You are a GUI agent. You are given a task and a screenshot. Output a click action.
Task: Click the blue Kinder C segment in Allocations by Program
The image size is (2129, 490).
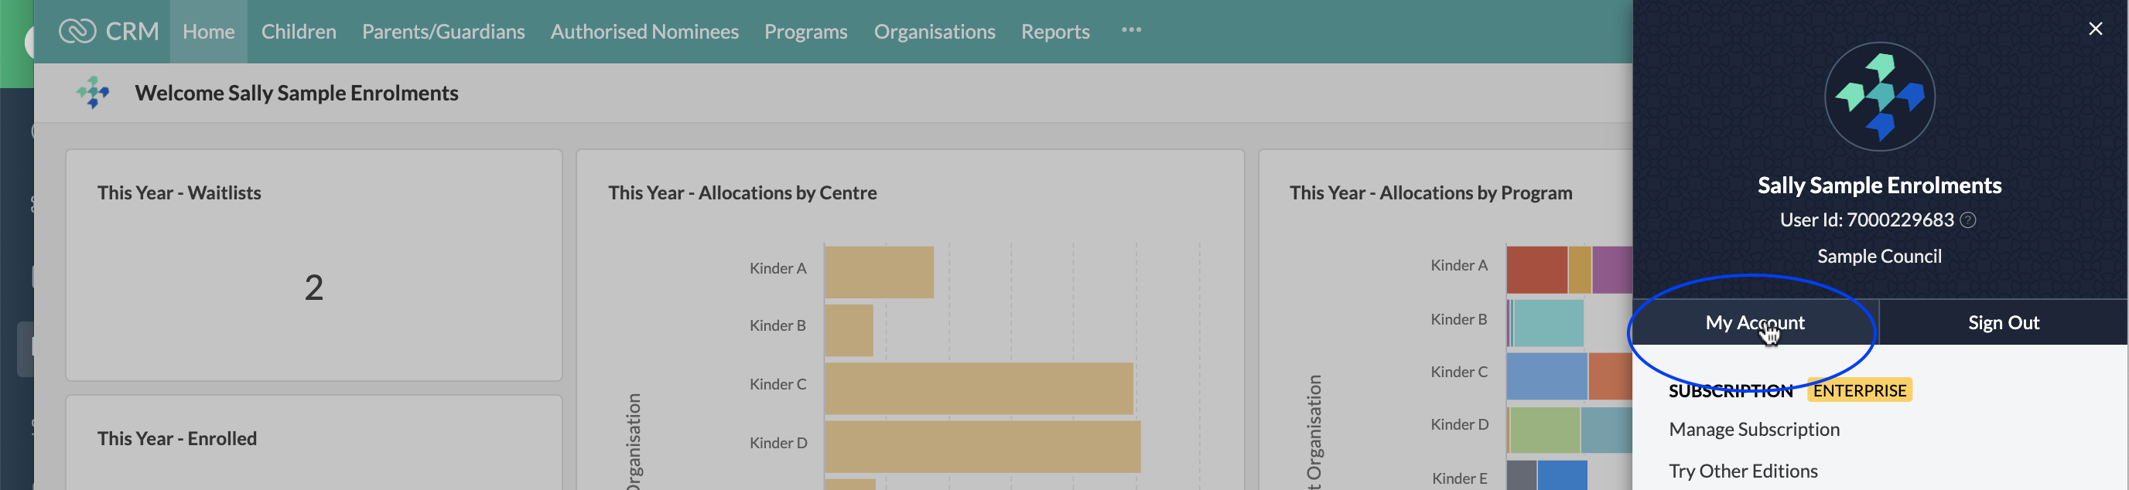[1547, 376]
